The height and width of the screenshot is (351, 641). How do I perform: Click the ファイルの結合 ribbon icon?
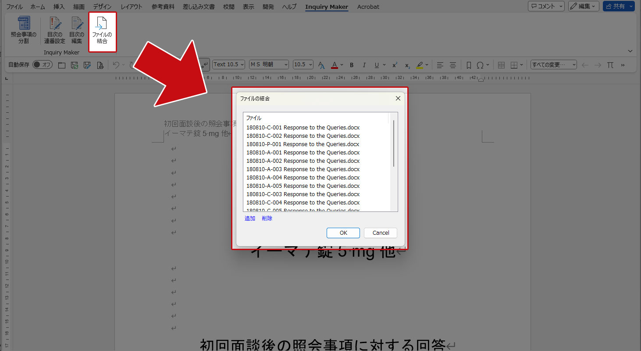(102, 31)
